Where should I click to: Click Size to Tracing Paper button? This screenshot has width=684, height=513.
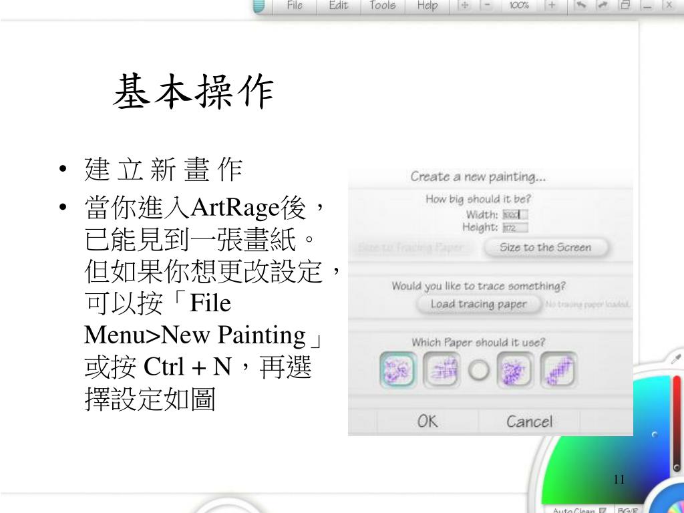click(x=410, y=248)
